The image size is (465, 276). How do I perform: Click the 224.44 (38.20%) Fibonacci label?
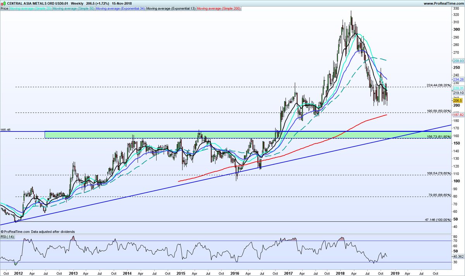[x=438, y=85]
